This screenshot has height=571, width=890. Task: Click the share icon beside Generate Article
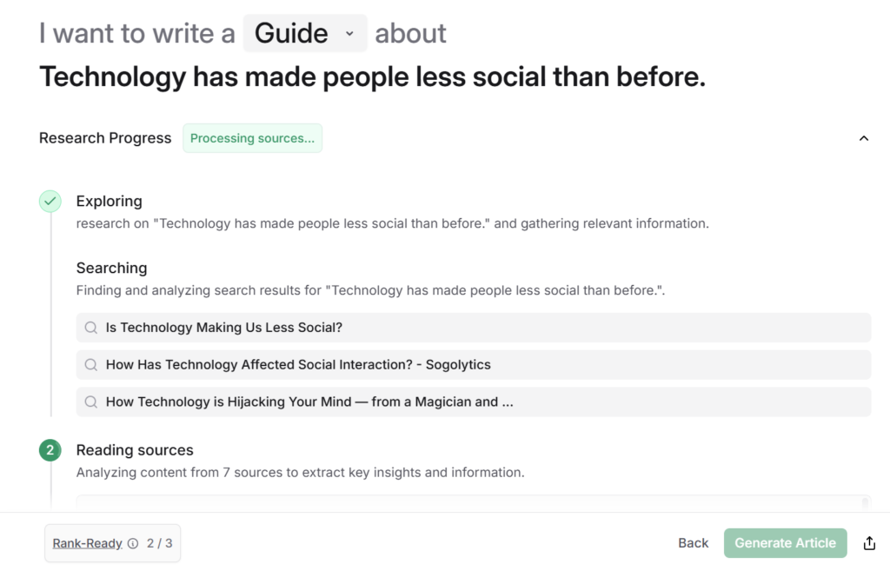tap(869, 543)
